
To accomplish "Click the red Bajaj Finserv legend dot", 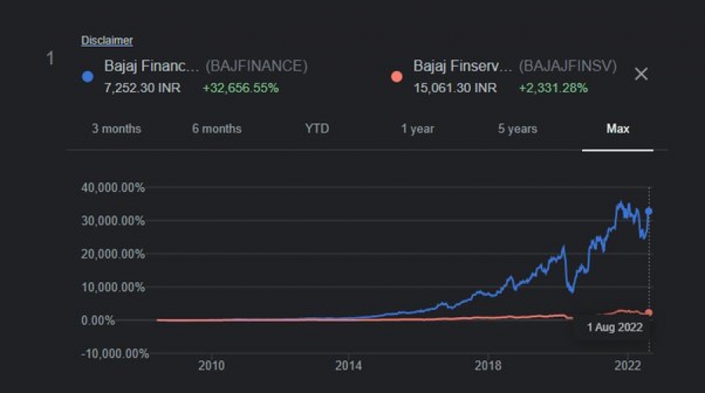I will (396, 77).
